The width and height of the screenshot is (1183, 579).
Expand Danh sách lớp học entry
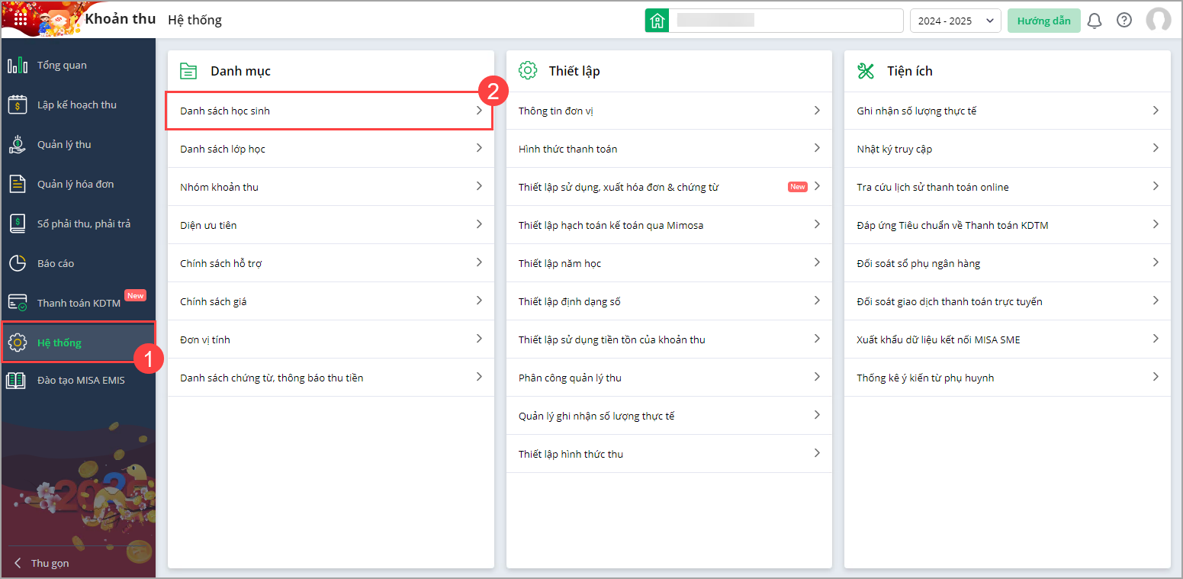[330, 149]
